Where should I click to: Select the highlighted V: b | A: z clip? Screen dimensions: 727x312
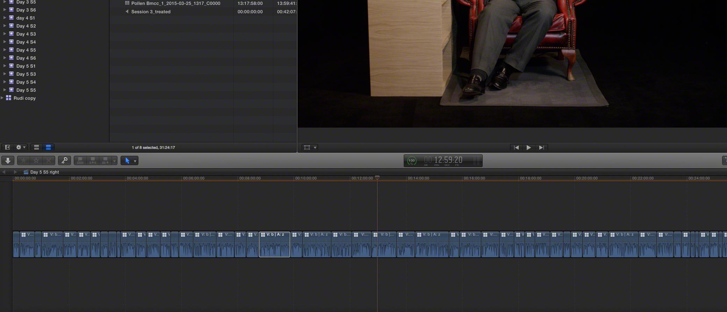(x=274, y=244)
